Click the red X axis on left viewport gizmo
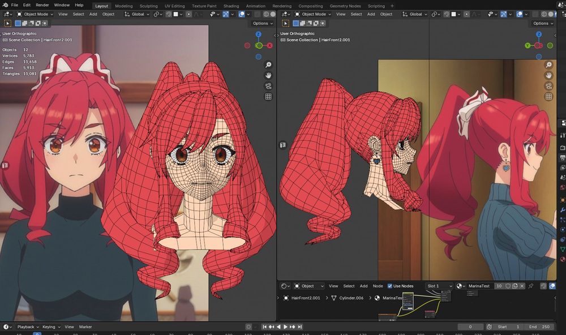 click(270, 45)
